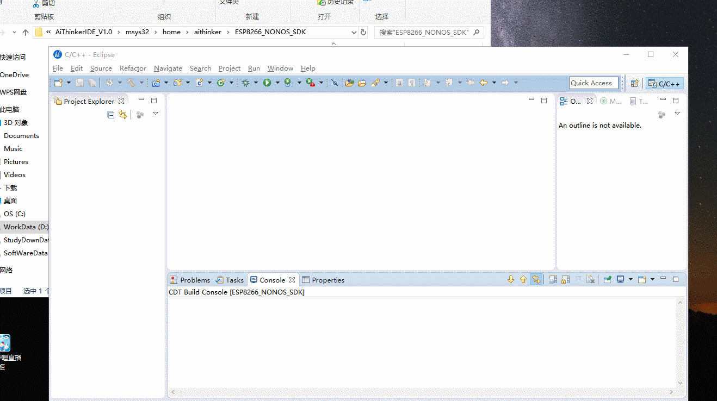Toggle Skip All Breakpoints icon
Viewport: 717px width, 401px height.
tap(335, 83)
